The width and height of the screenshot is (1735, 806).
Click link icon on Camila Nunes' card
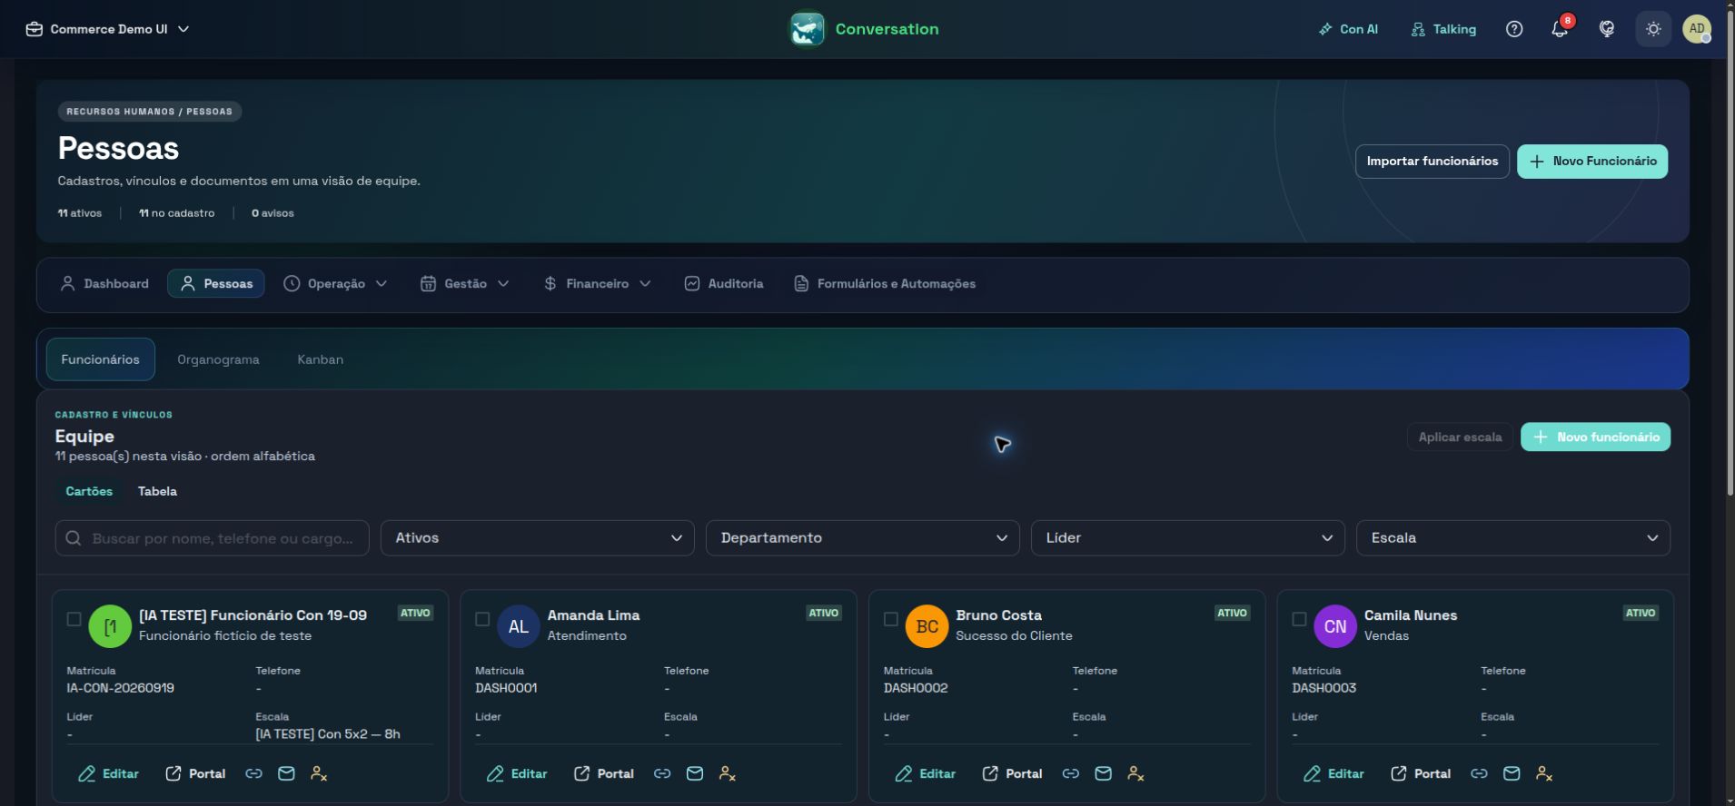[1479, 773]
